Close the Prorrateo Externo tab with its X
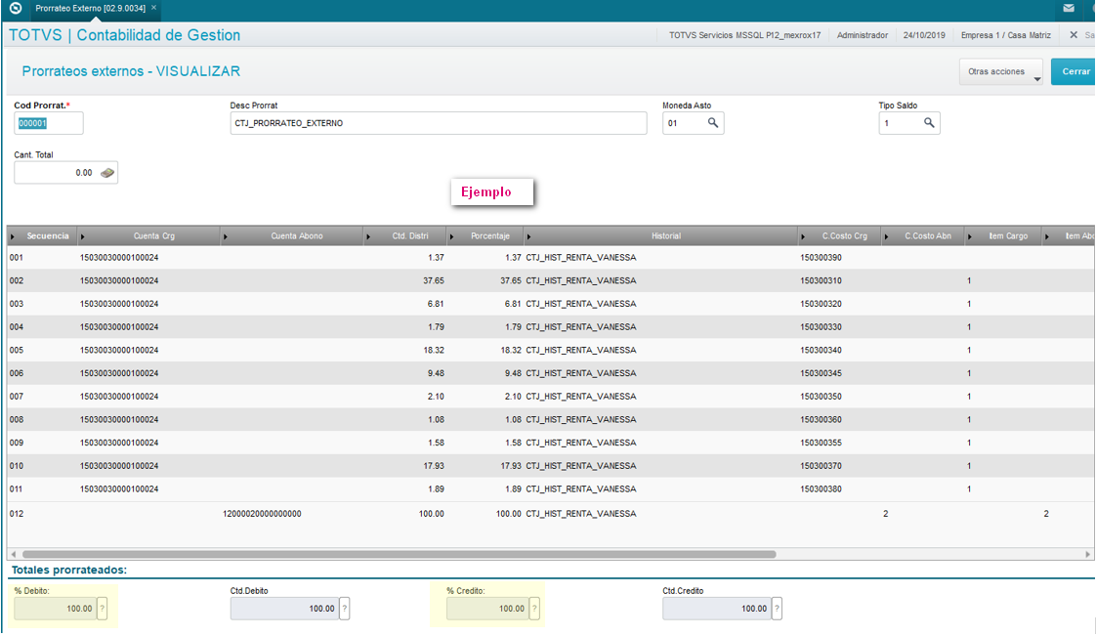 point(153,8)
